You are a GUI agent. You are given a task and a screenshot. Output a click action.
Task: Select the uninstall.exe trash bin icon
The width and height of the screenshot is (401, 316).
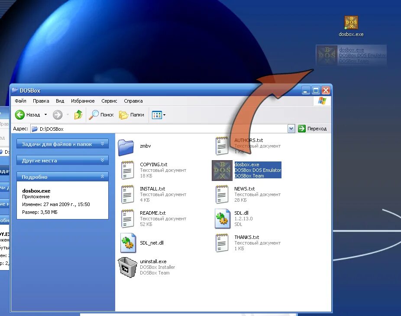127,267
